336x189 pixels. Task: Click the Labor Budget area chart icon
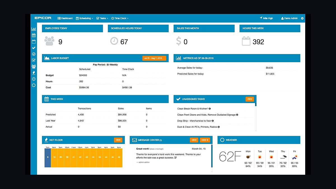click(x=47, y=58)
